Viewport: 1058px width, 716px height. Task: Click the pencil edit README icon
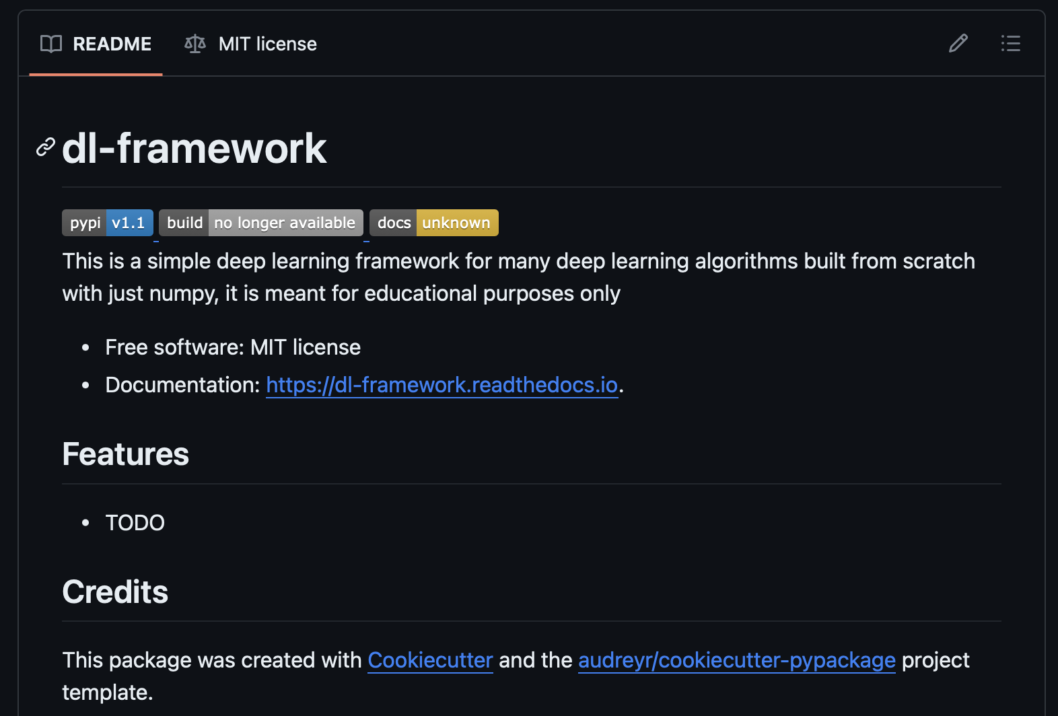(x=958, y=44)
